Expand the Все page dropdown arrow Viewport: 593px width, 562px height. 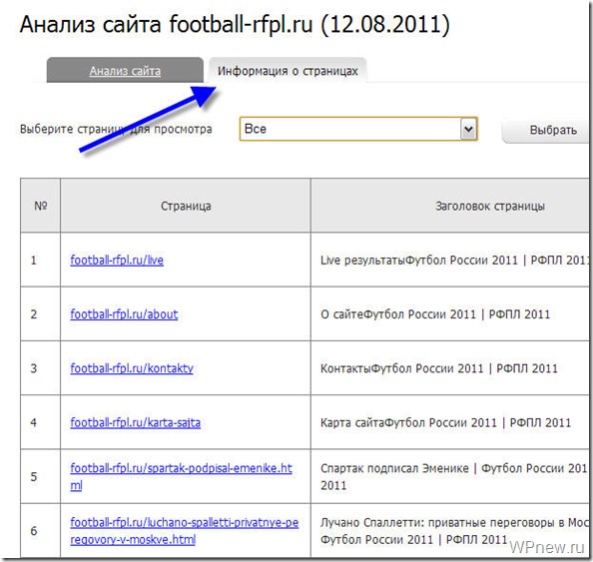pos(468,129)
